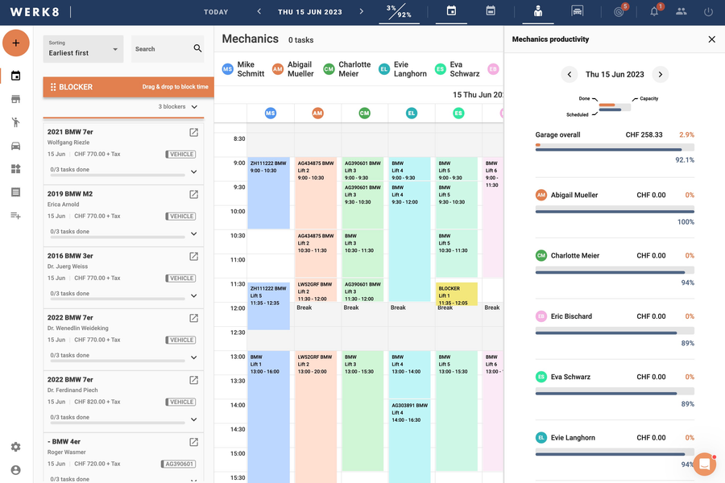This screenshot has height=483, width=725.
Task: Open user profile icon in left sidebar
Action: pos(15,470)
